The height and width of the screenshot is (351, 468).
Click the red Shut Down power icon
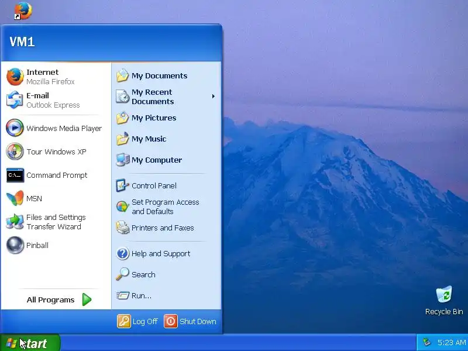click(171, 321)
